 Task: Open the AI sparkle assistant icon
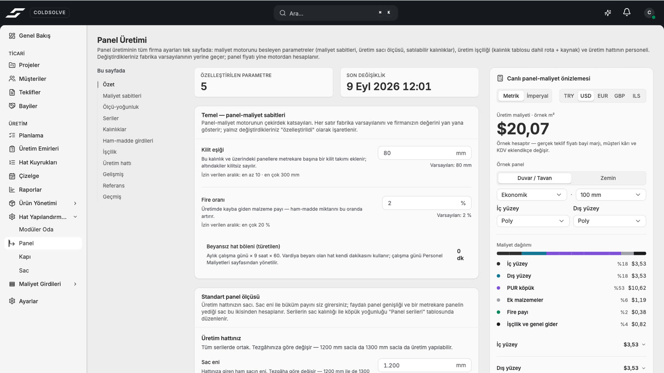[608, 13]
